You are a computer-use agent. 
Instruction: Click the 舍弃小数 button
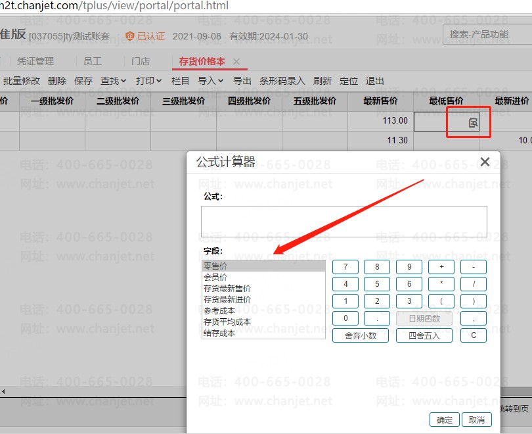(x=361, y=335)
